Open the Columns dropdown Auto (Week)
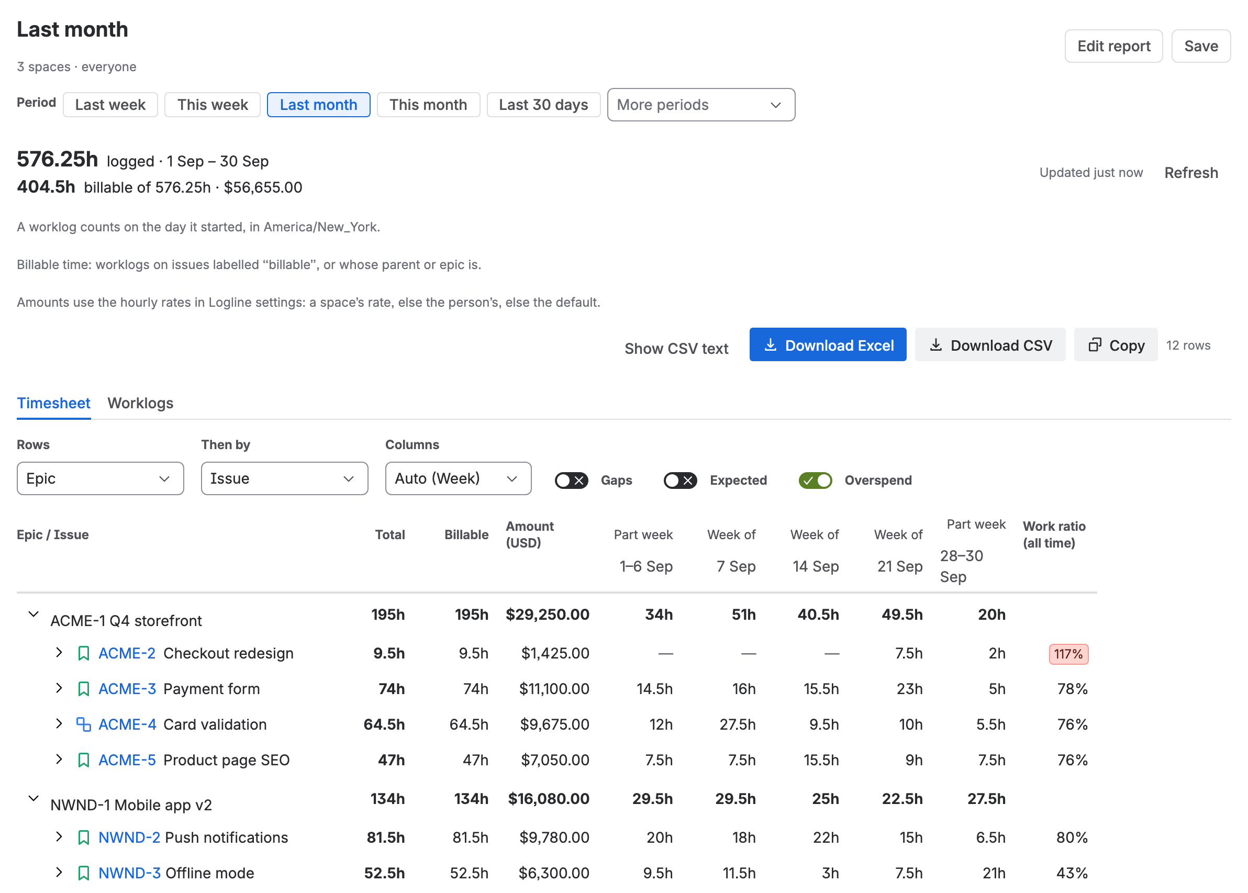This screenshot has height=893, width=1248. point(458,478)
